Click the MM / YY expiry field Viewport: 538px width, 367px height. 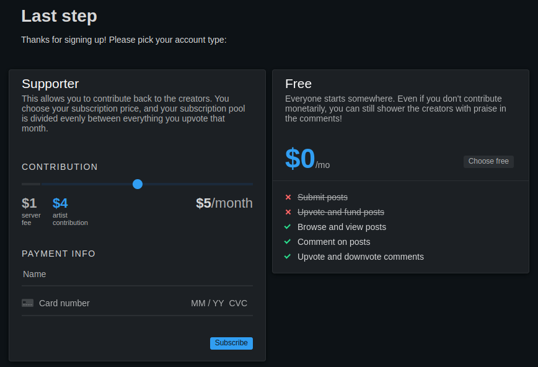click(207, 303)
